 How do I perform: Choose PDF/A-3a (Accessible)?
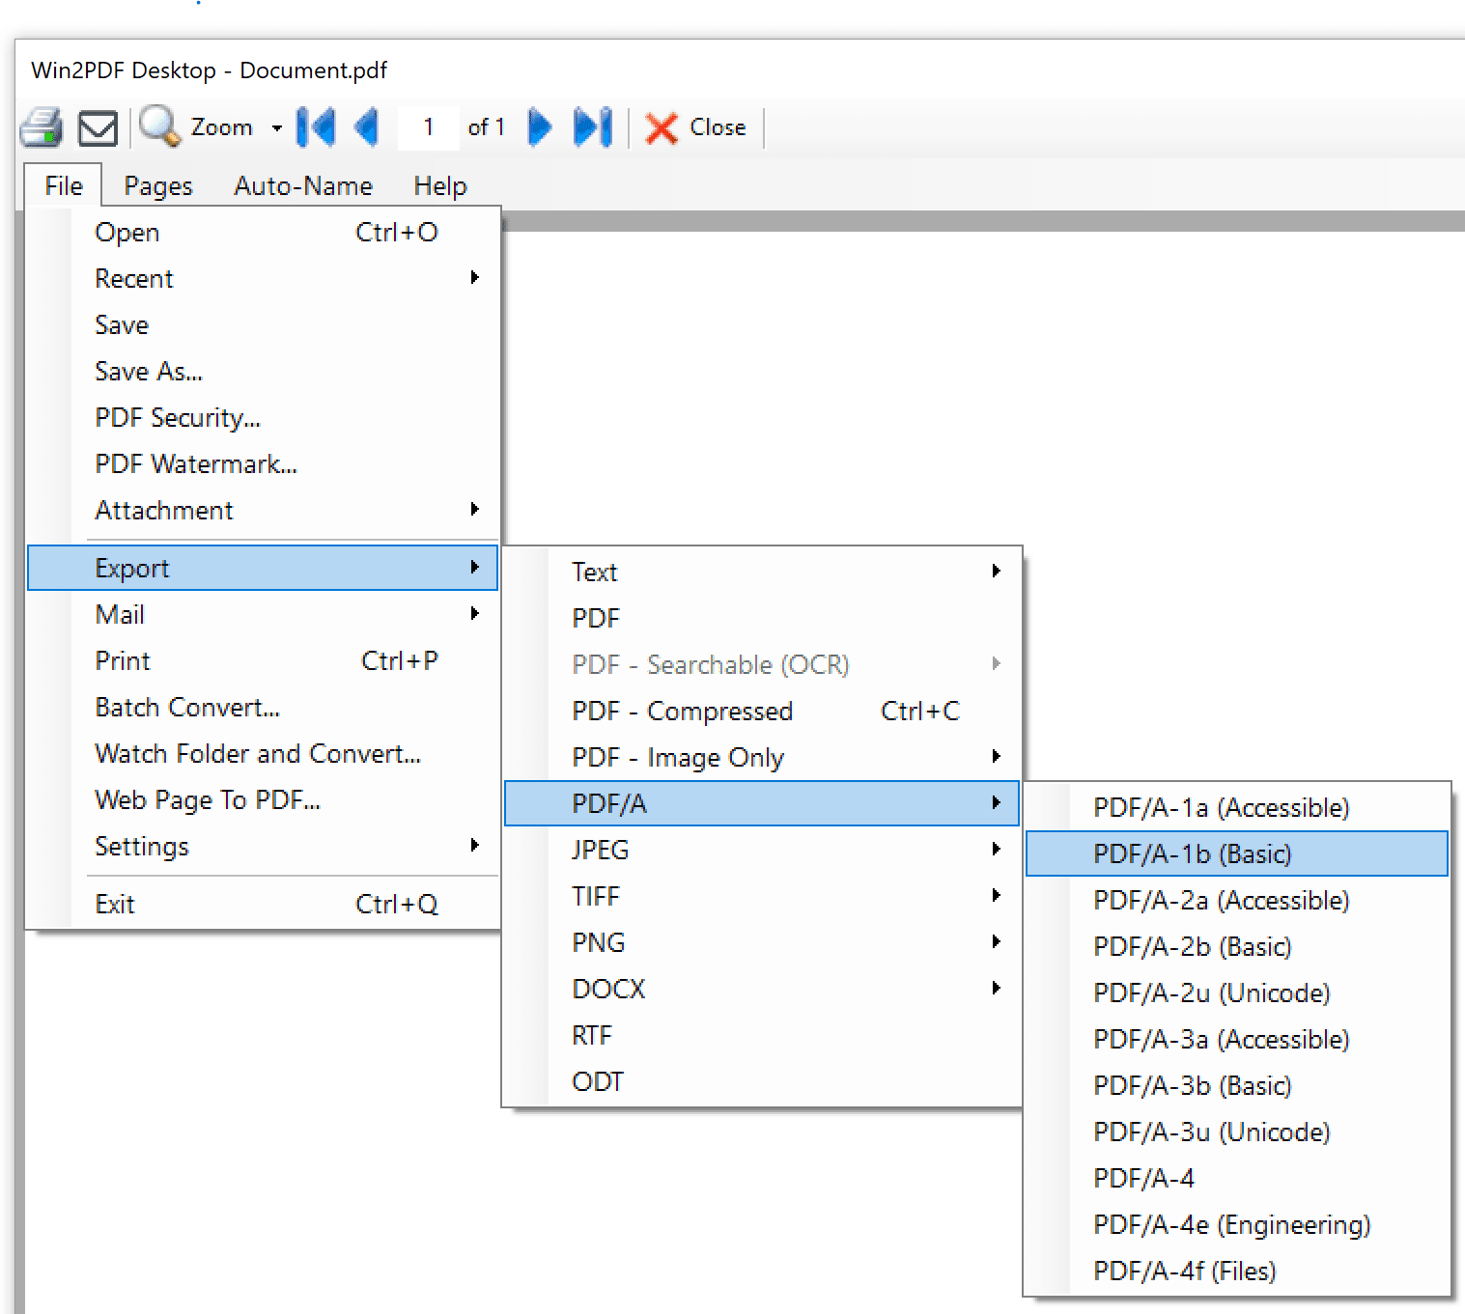coord(1237,1039)
